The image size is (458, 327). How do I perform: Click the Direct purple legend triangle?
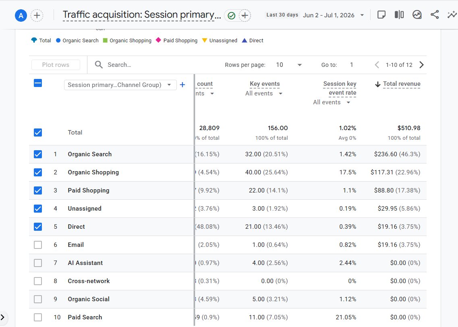pos(245,40)
